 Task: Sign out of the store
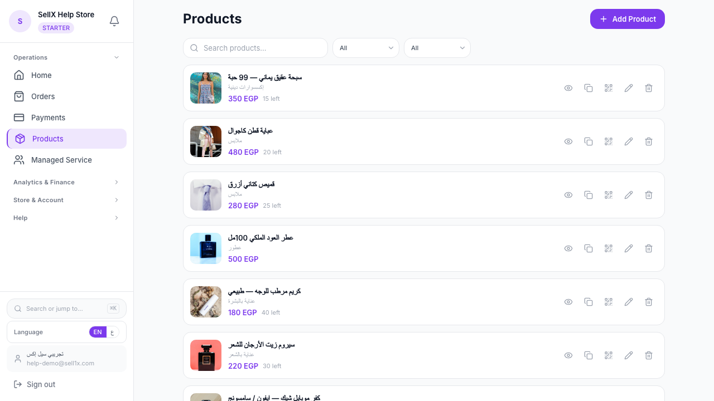pos(41,384)
